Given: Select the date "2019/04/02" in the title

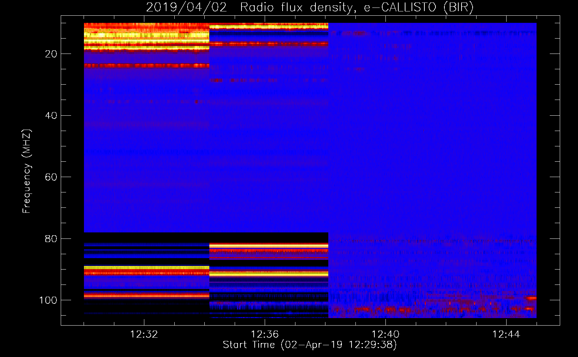Looking at the screenshot, I should pos(186,7).
